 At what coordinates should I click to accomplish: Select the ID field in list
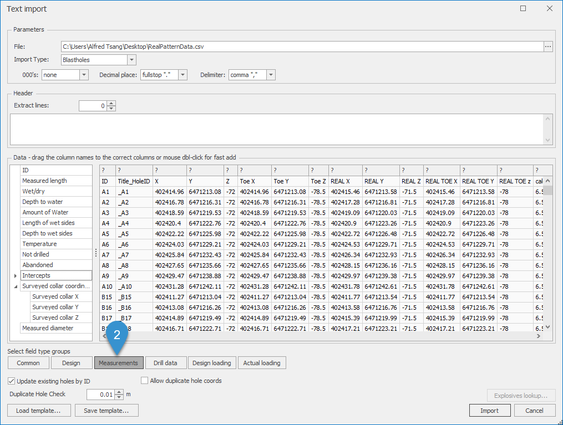pos(56,170)
